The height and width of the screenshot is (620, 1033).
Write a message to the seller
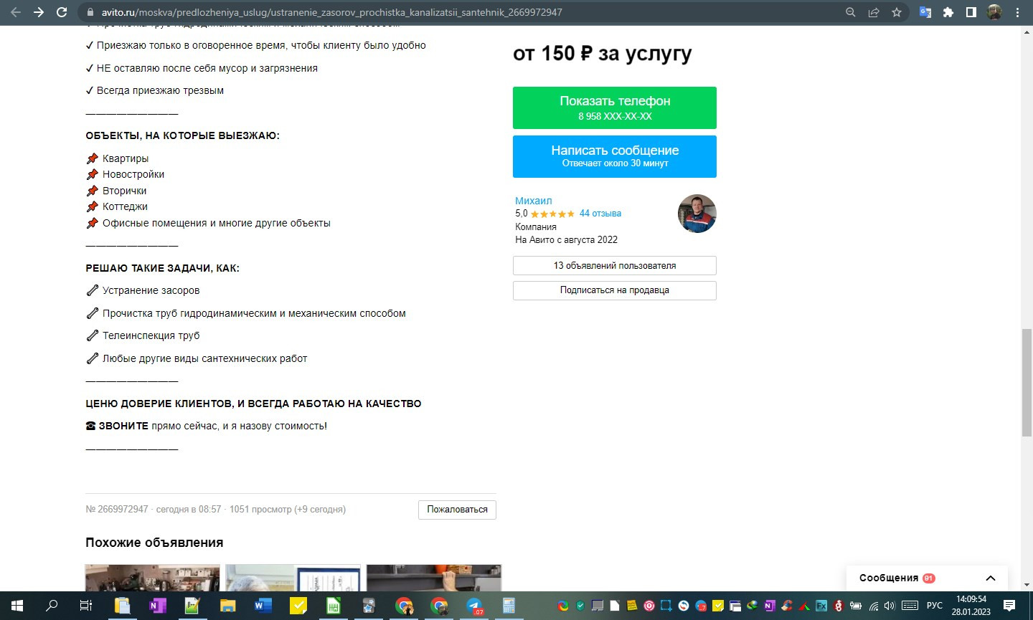coord(615,156)
